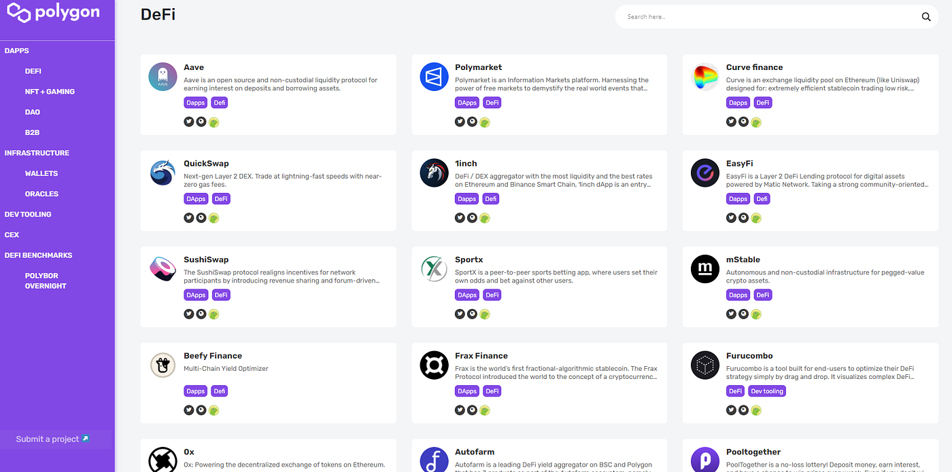Image resolution: width=952 pixels, height=472 pixels.
Task: Select POLYBOR OVERNIGHT in the sidebar
Action: click(46, 280)
